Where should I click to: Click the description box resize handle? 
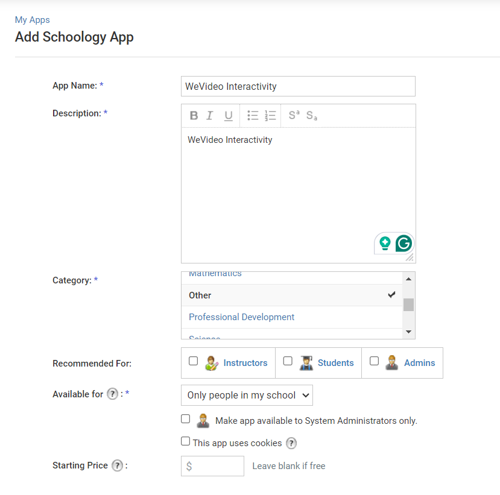410,257
